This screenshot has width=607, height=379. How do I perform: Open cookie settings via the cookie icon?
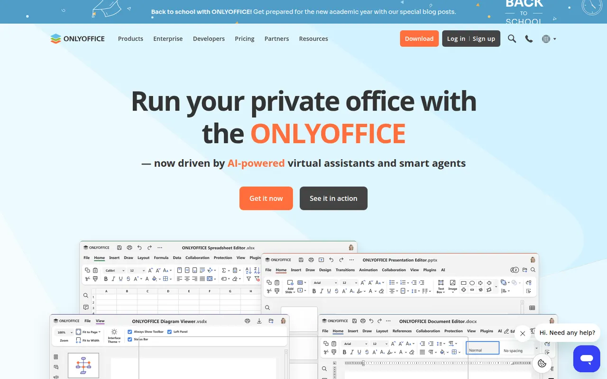coord(542,363)
